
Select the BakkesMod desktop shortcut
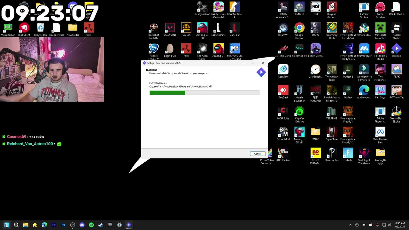pos(283,134)
